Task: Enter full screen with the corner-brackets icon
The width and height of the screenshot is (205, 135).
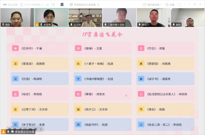Action: tap(179, 5)
